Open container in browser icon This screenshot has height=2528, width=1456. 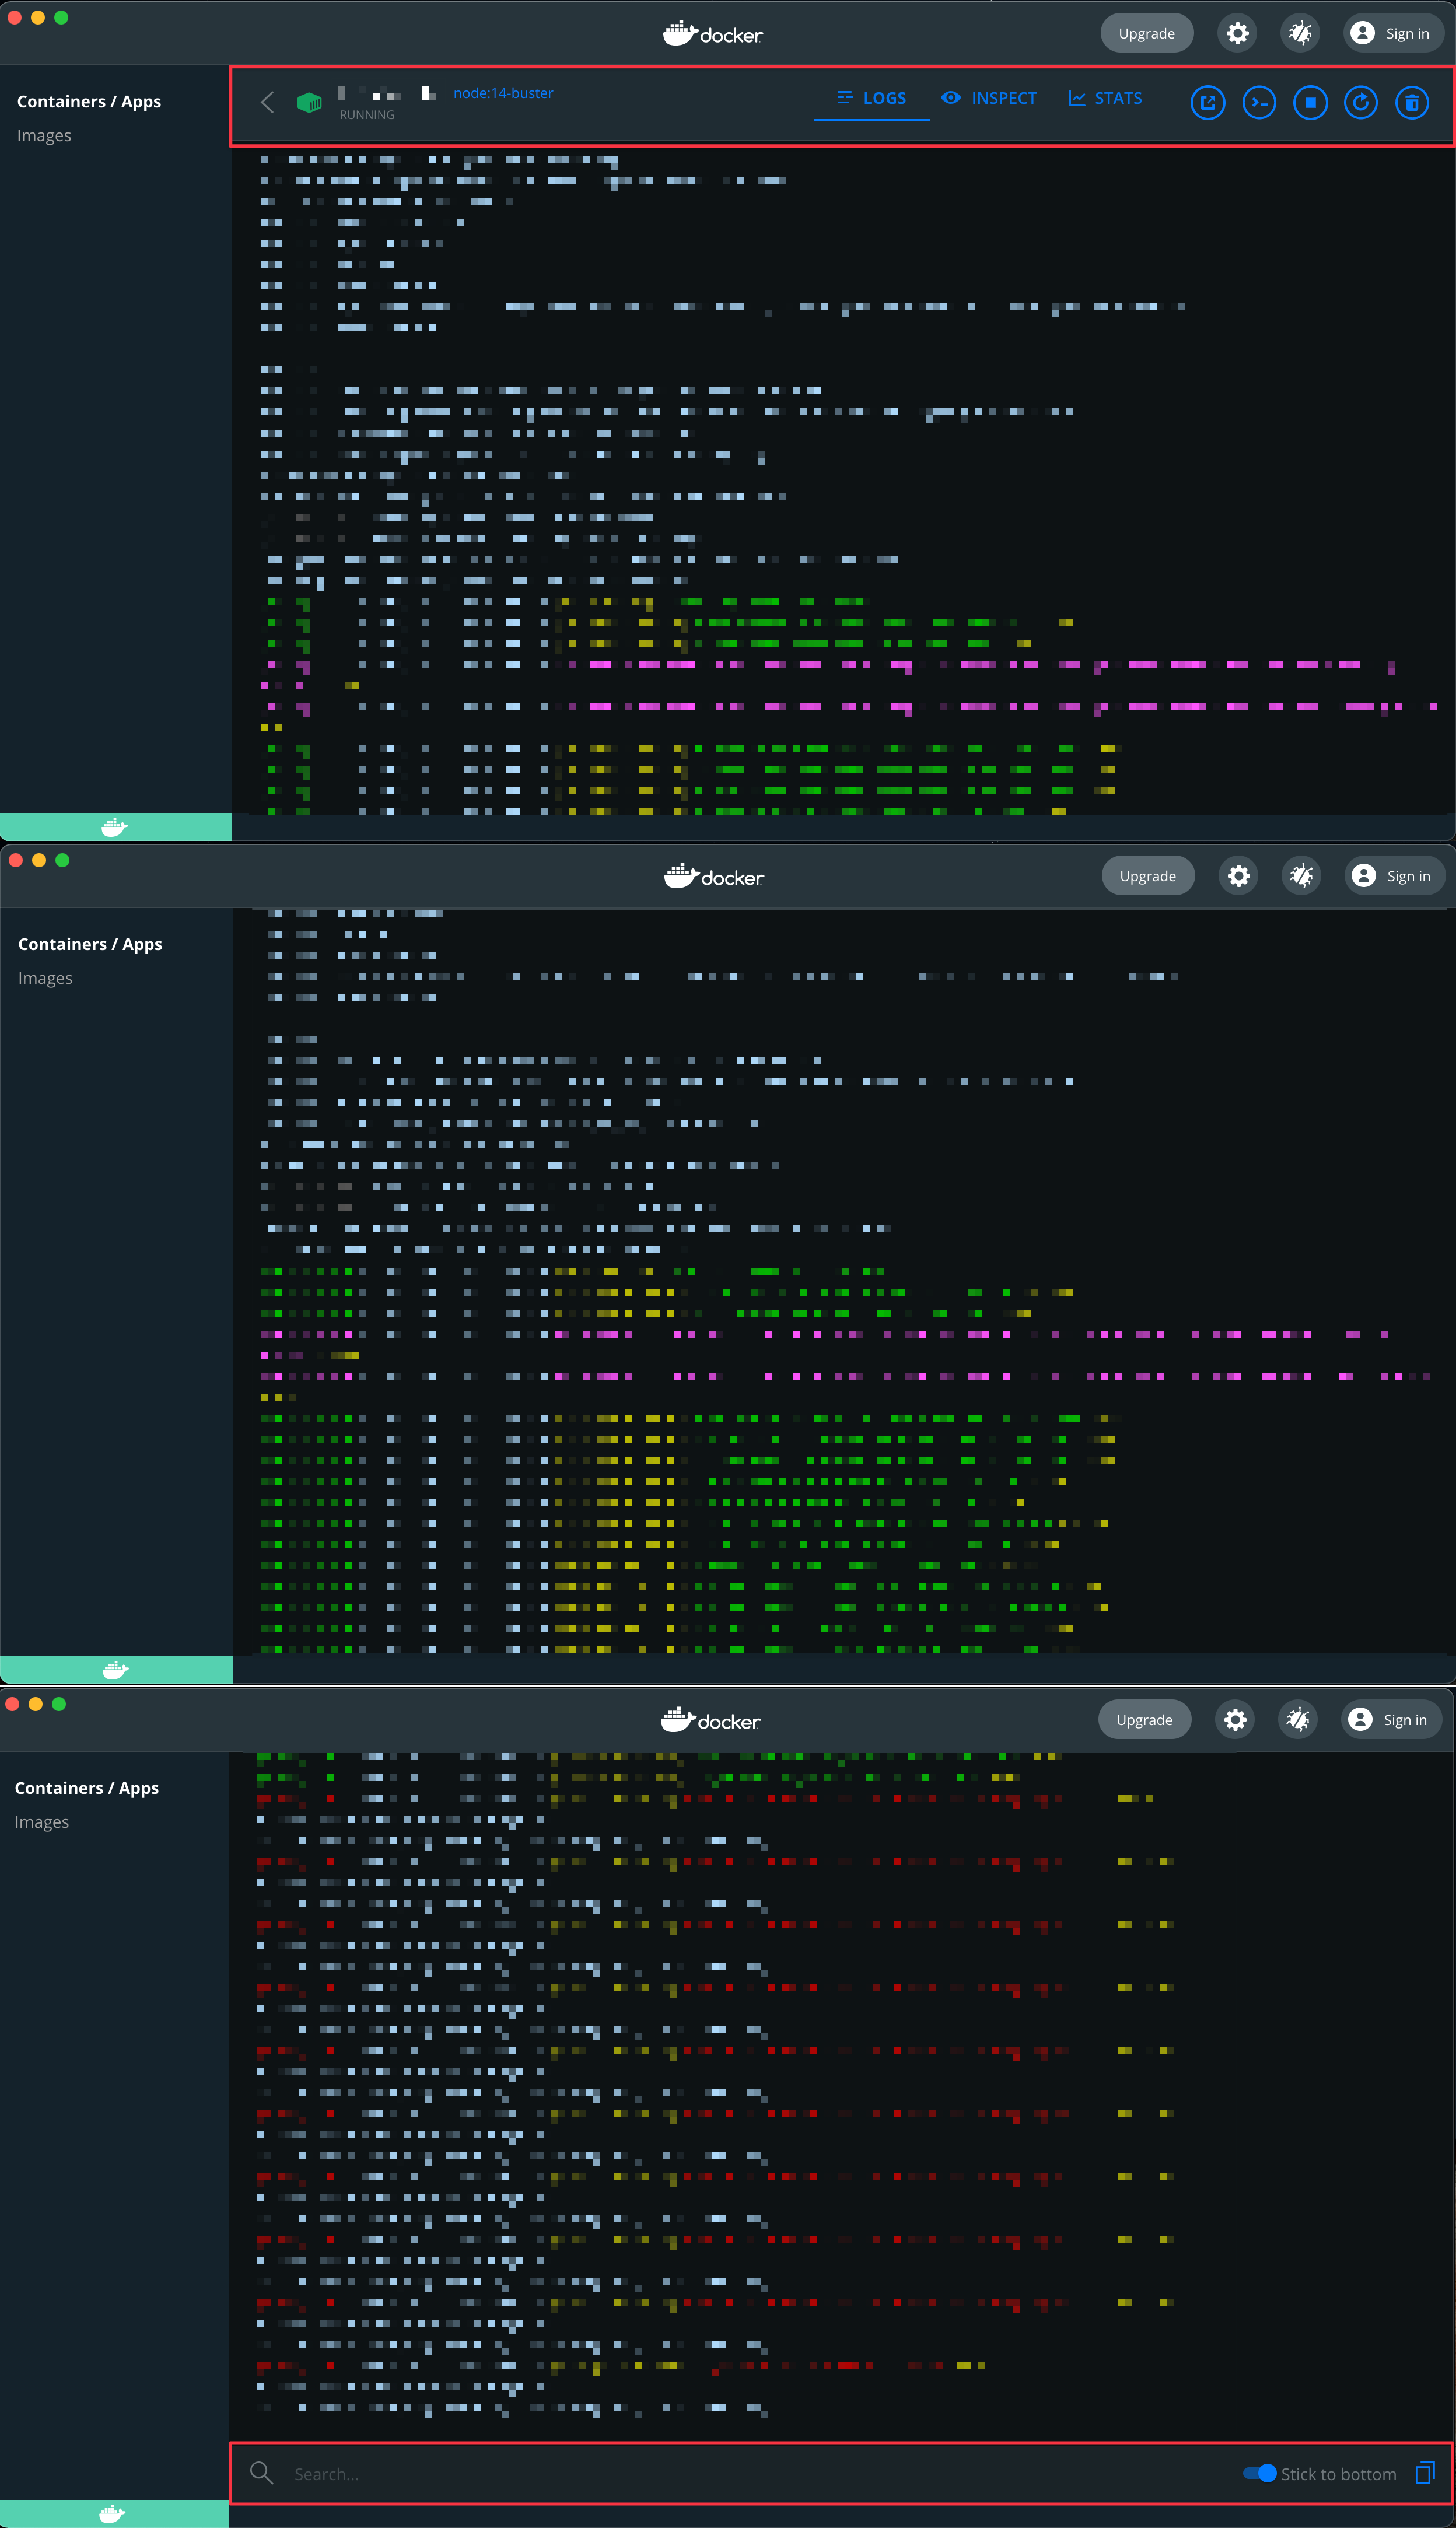[1207, 103]
